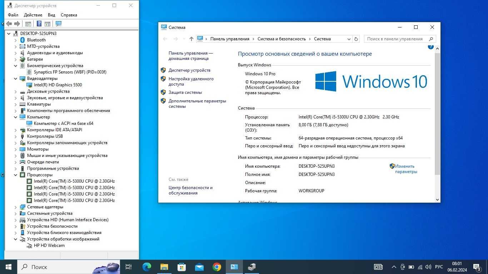
Task: Open the Mail app on the taskbar
Action: pyautogui.click(x=199, y=267)
